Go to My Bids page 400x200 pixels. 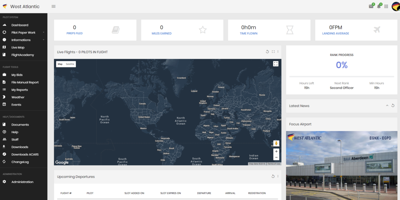(17, 75)
